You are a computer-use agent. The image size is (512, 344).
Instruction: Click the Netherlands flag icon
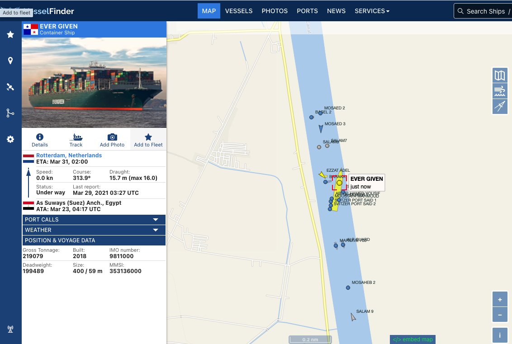(28, 159)
